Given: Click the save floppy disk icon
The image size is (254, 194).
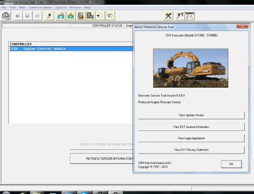Looking at the screenshot, I should tap(28, 16).
